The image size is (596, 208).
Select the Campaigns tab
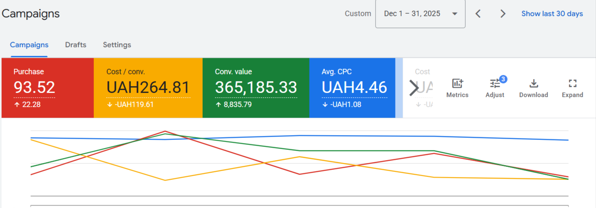[x=29, y=45]
